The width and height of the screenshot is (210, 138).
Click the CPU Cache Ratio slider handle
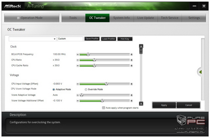[94, 66]
